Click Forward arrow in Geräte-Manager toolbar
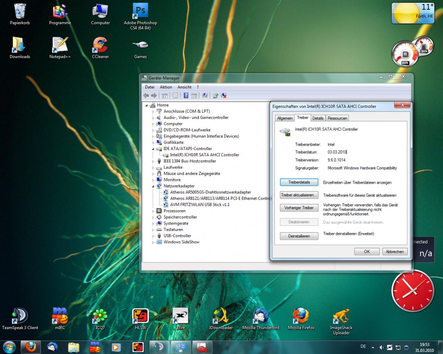This screenshot has width=443, height=354. coord(154,96)
